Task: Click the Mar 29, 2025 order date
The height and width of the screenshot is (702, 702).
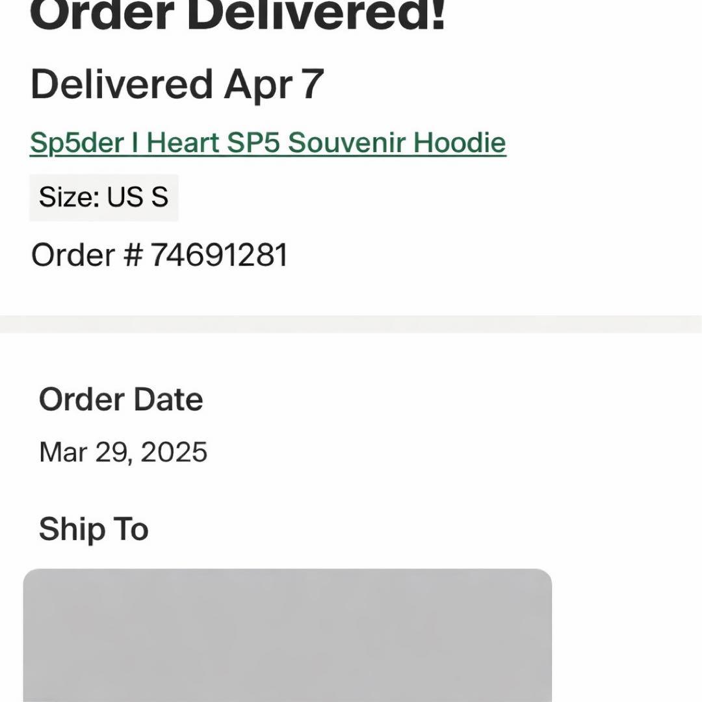Action: coord(123,452)
